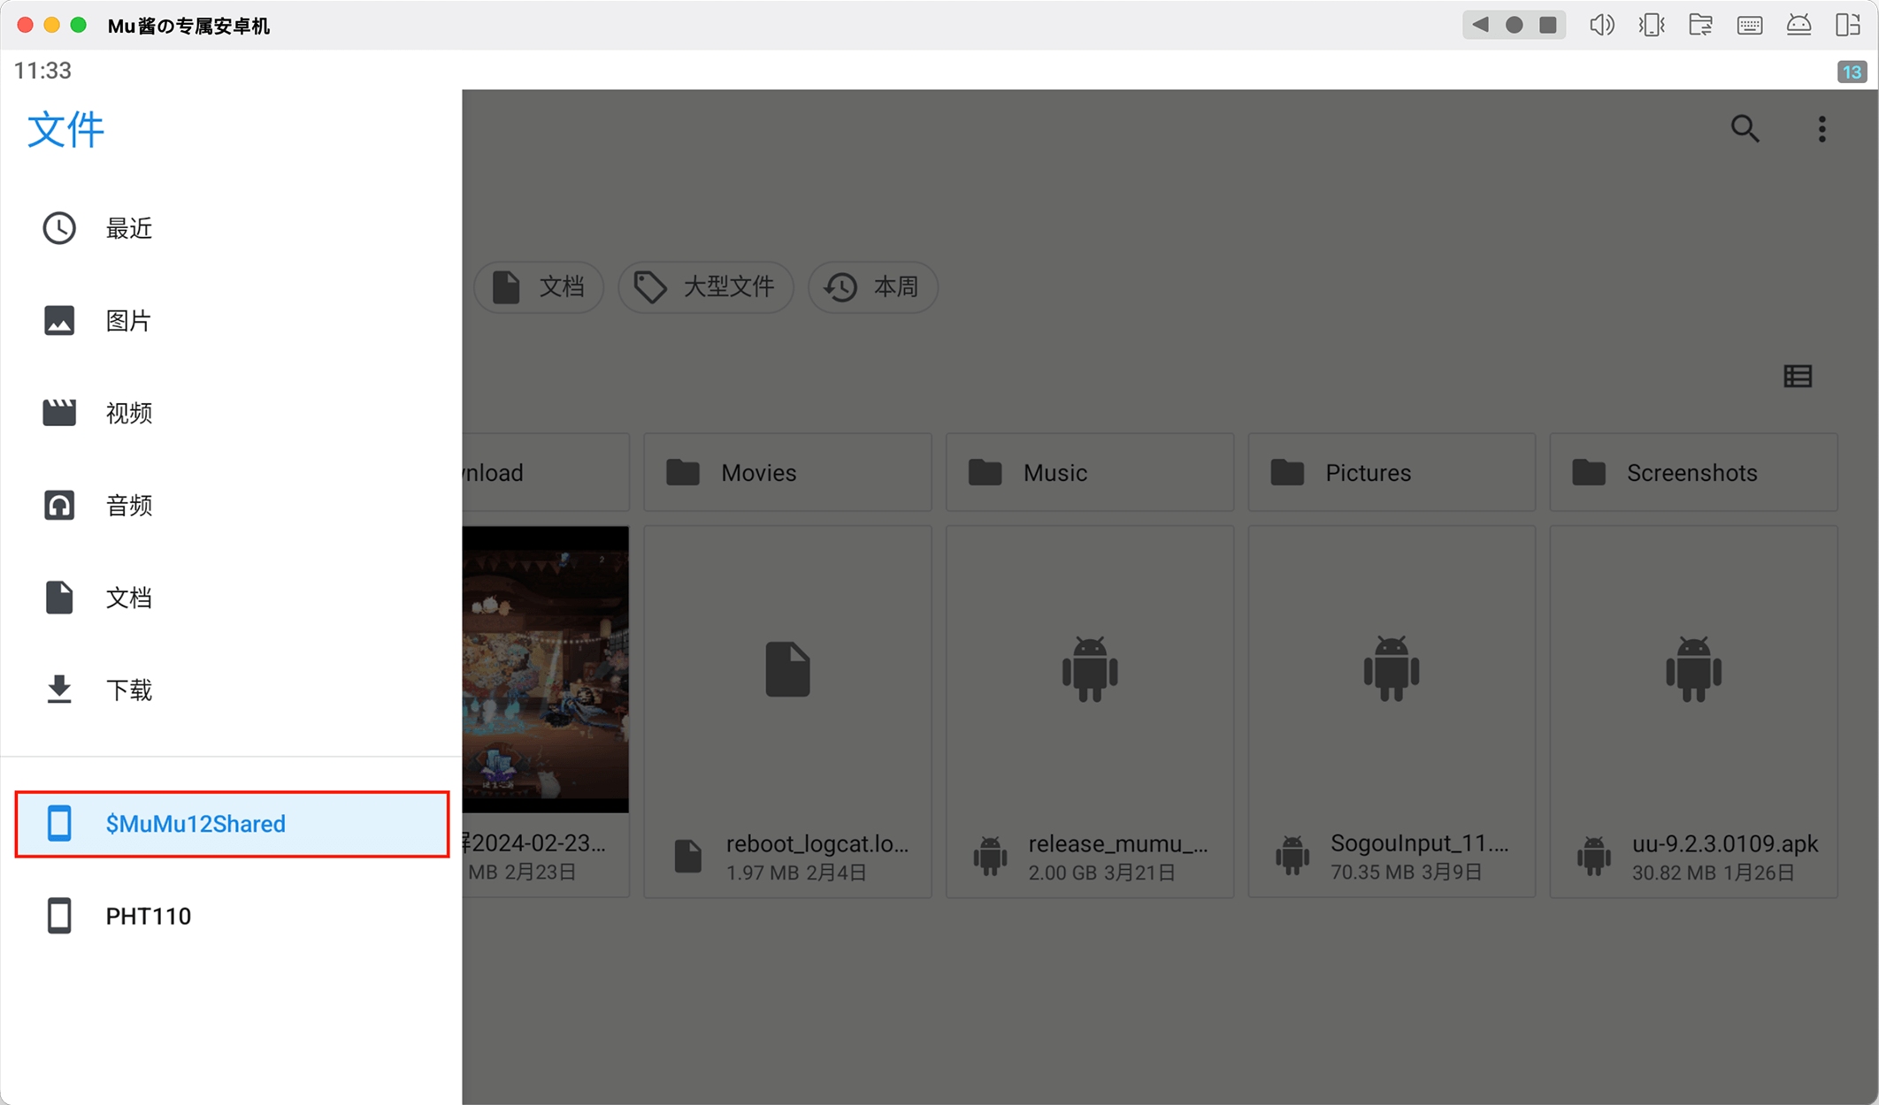
Task: Open the 最近 (Recent) sidebar entry
Action: (x=231, y=228)
